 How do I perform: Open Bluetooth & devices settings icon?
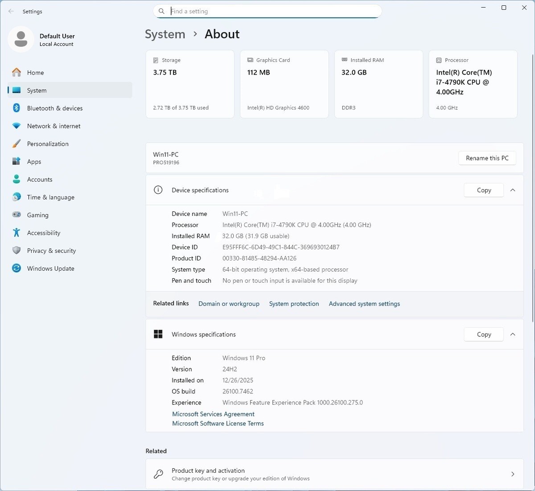click(x=16, y=108)
